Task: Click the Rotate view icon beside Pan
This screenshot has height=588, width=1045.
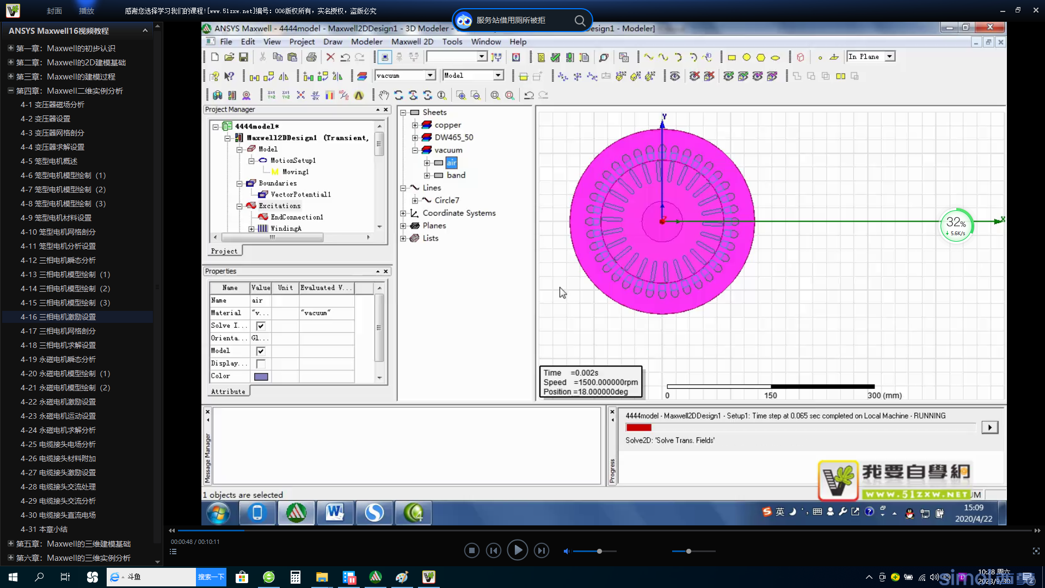Action: 399,95
